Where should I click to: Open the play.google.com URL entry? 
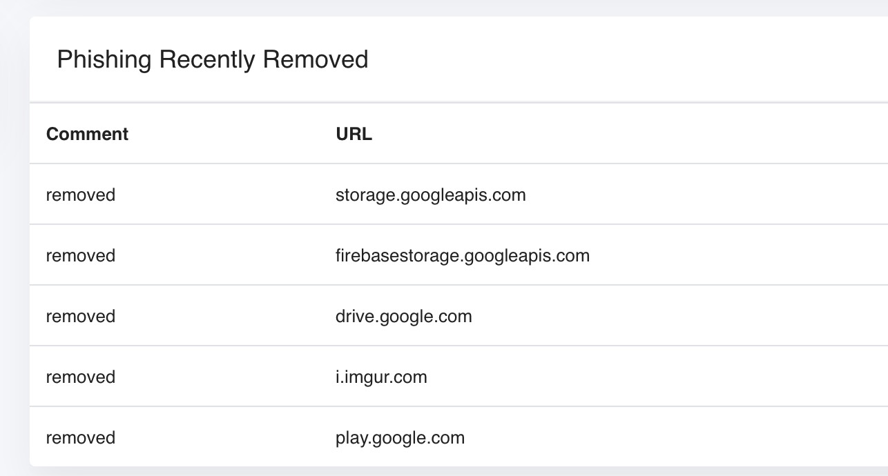(x=400, y=438)
